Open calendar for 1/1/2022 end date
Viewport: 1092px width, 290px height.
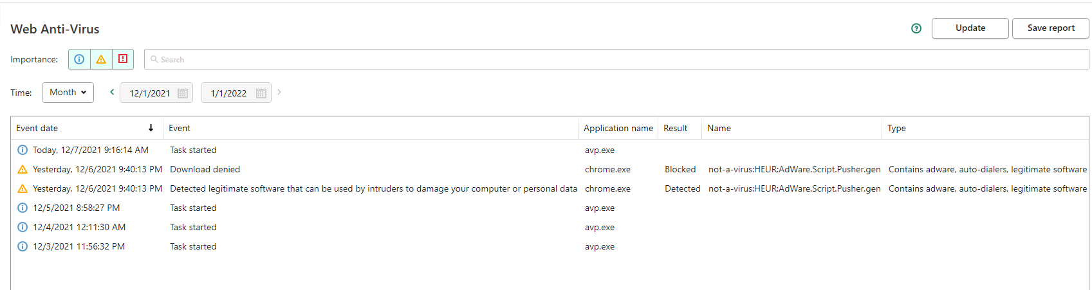tap(261, 93)
